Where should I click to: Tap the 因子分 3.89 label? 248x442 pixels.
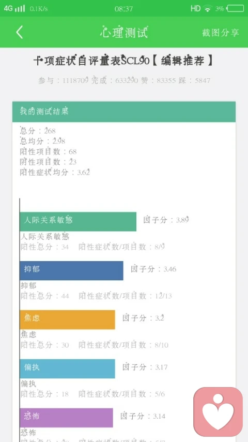(166, 220)
